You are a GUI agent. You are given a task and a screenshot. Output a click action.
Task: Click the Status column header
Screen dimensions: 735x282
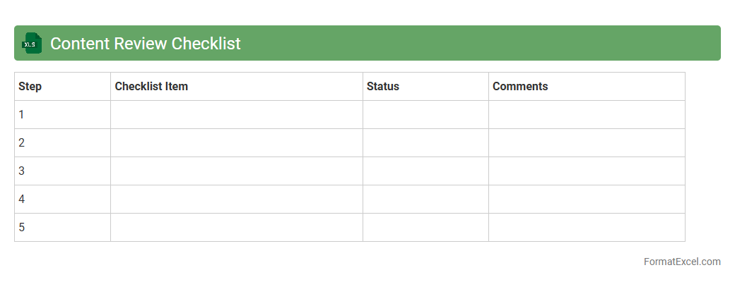click(383, 86)
